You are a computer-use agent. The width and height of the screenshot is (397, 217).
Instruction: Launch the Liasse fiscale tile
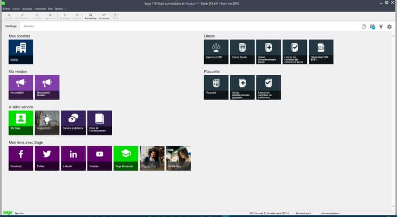click(x=242, y=52)
